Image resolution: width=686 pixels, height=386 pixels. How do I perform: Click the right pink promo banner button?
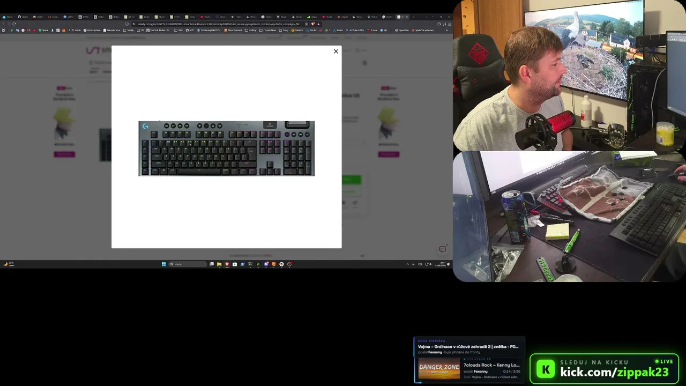click(389, 154)
